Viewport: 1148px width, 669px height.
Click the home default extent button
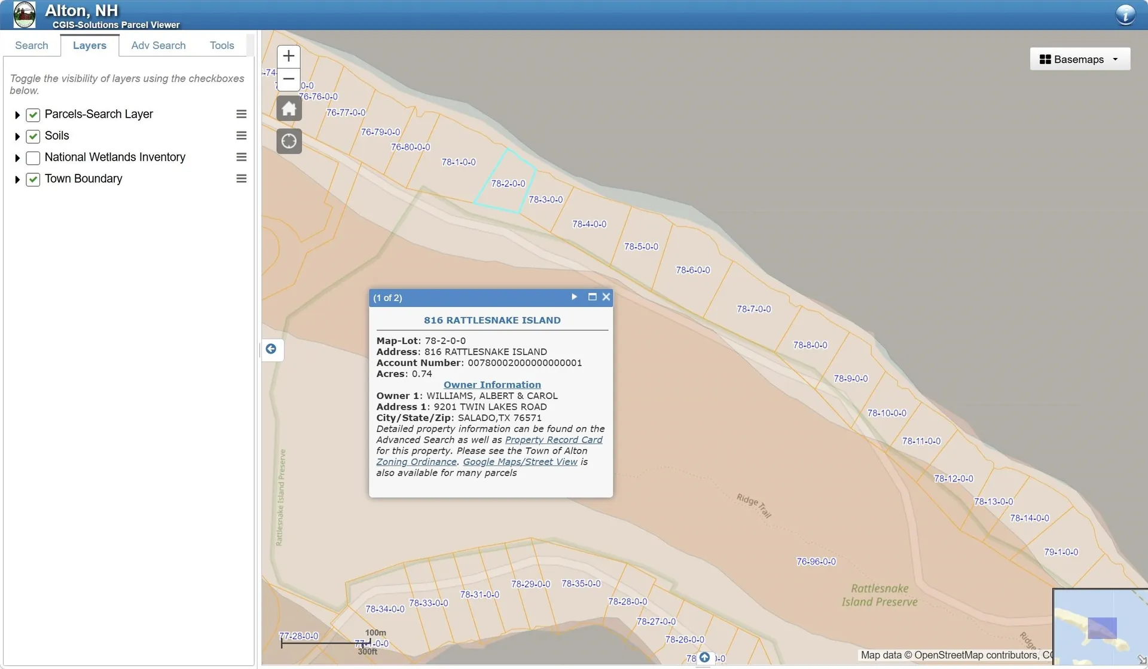pyautogui.click(x=289, y=109)
